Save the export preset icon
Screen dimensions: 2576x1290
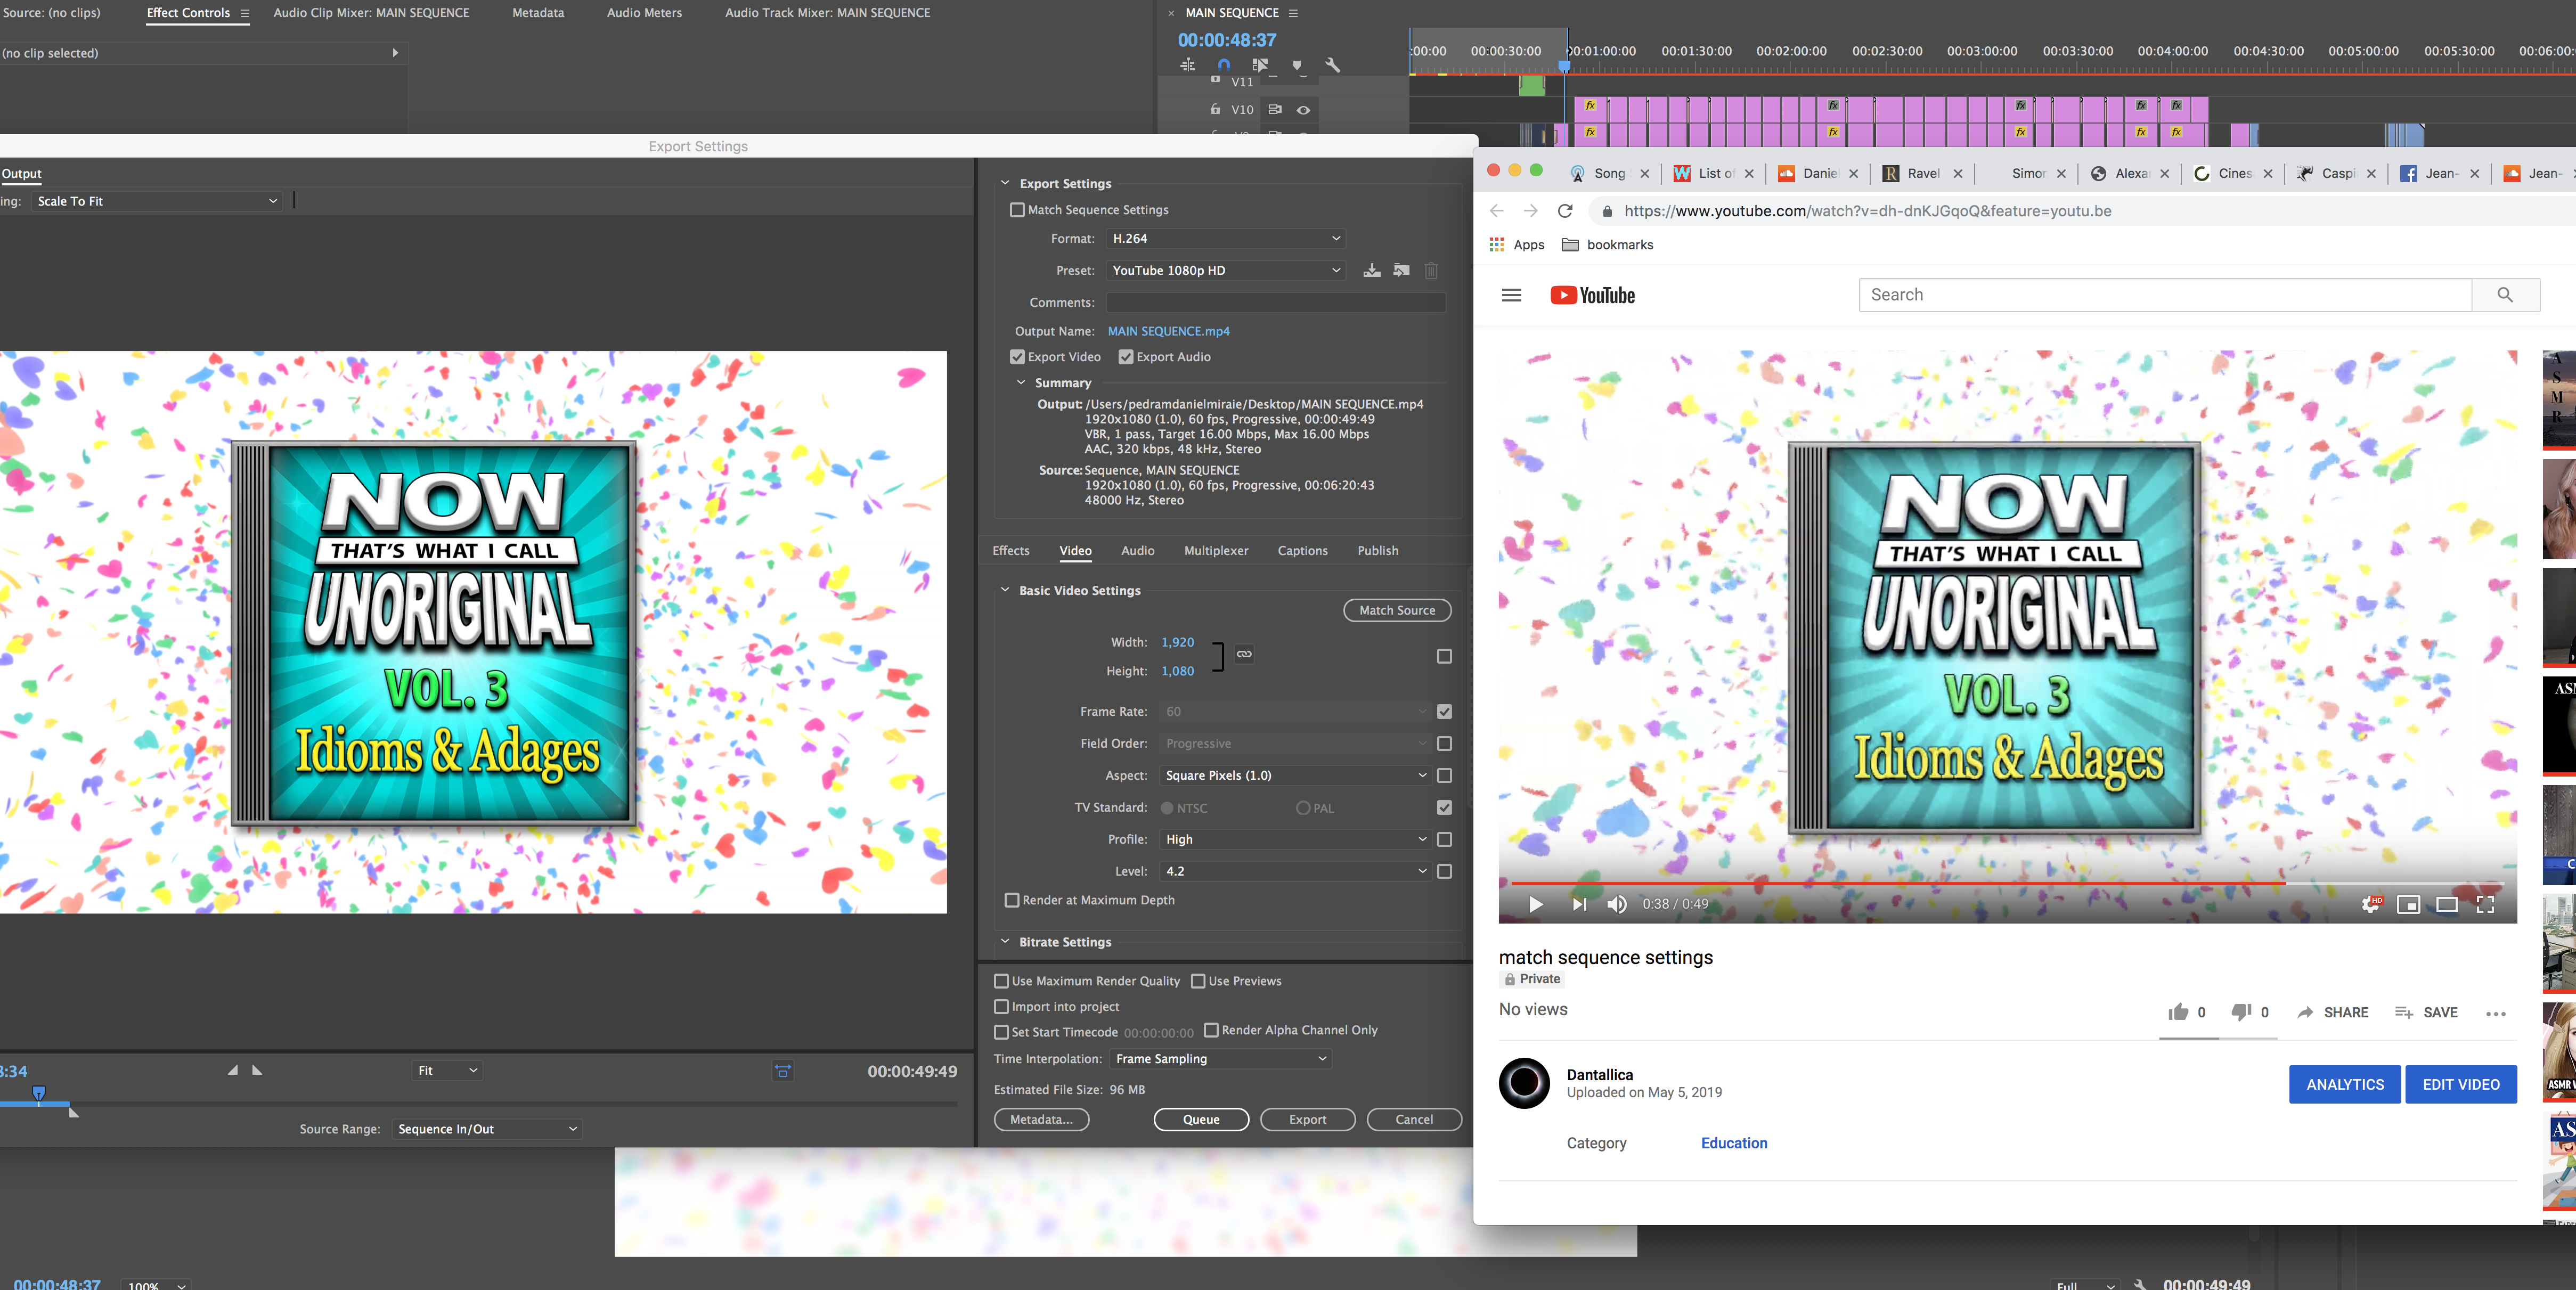[x=1372, y=270]
